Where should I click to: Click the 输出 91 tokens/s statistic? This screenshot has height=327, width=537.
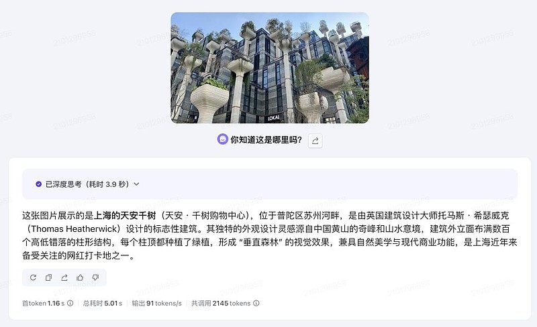(x=156, y=303)
